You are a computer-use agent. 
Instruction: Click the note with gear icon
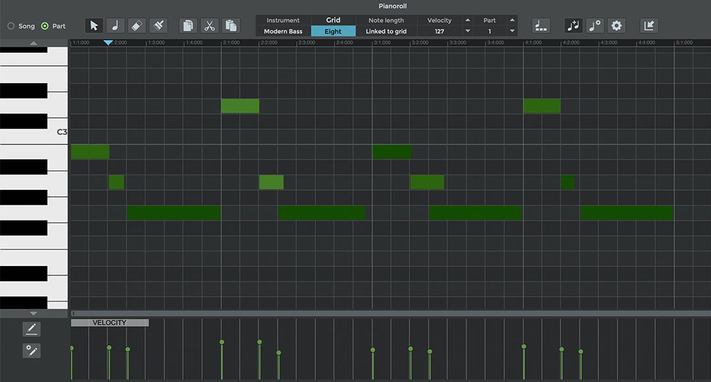pos(594,26)
